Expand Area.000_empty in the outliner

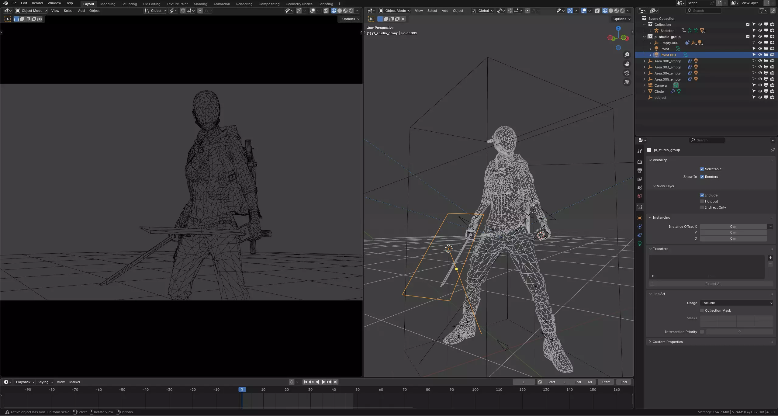tap(644, 61)
